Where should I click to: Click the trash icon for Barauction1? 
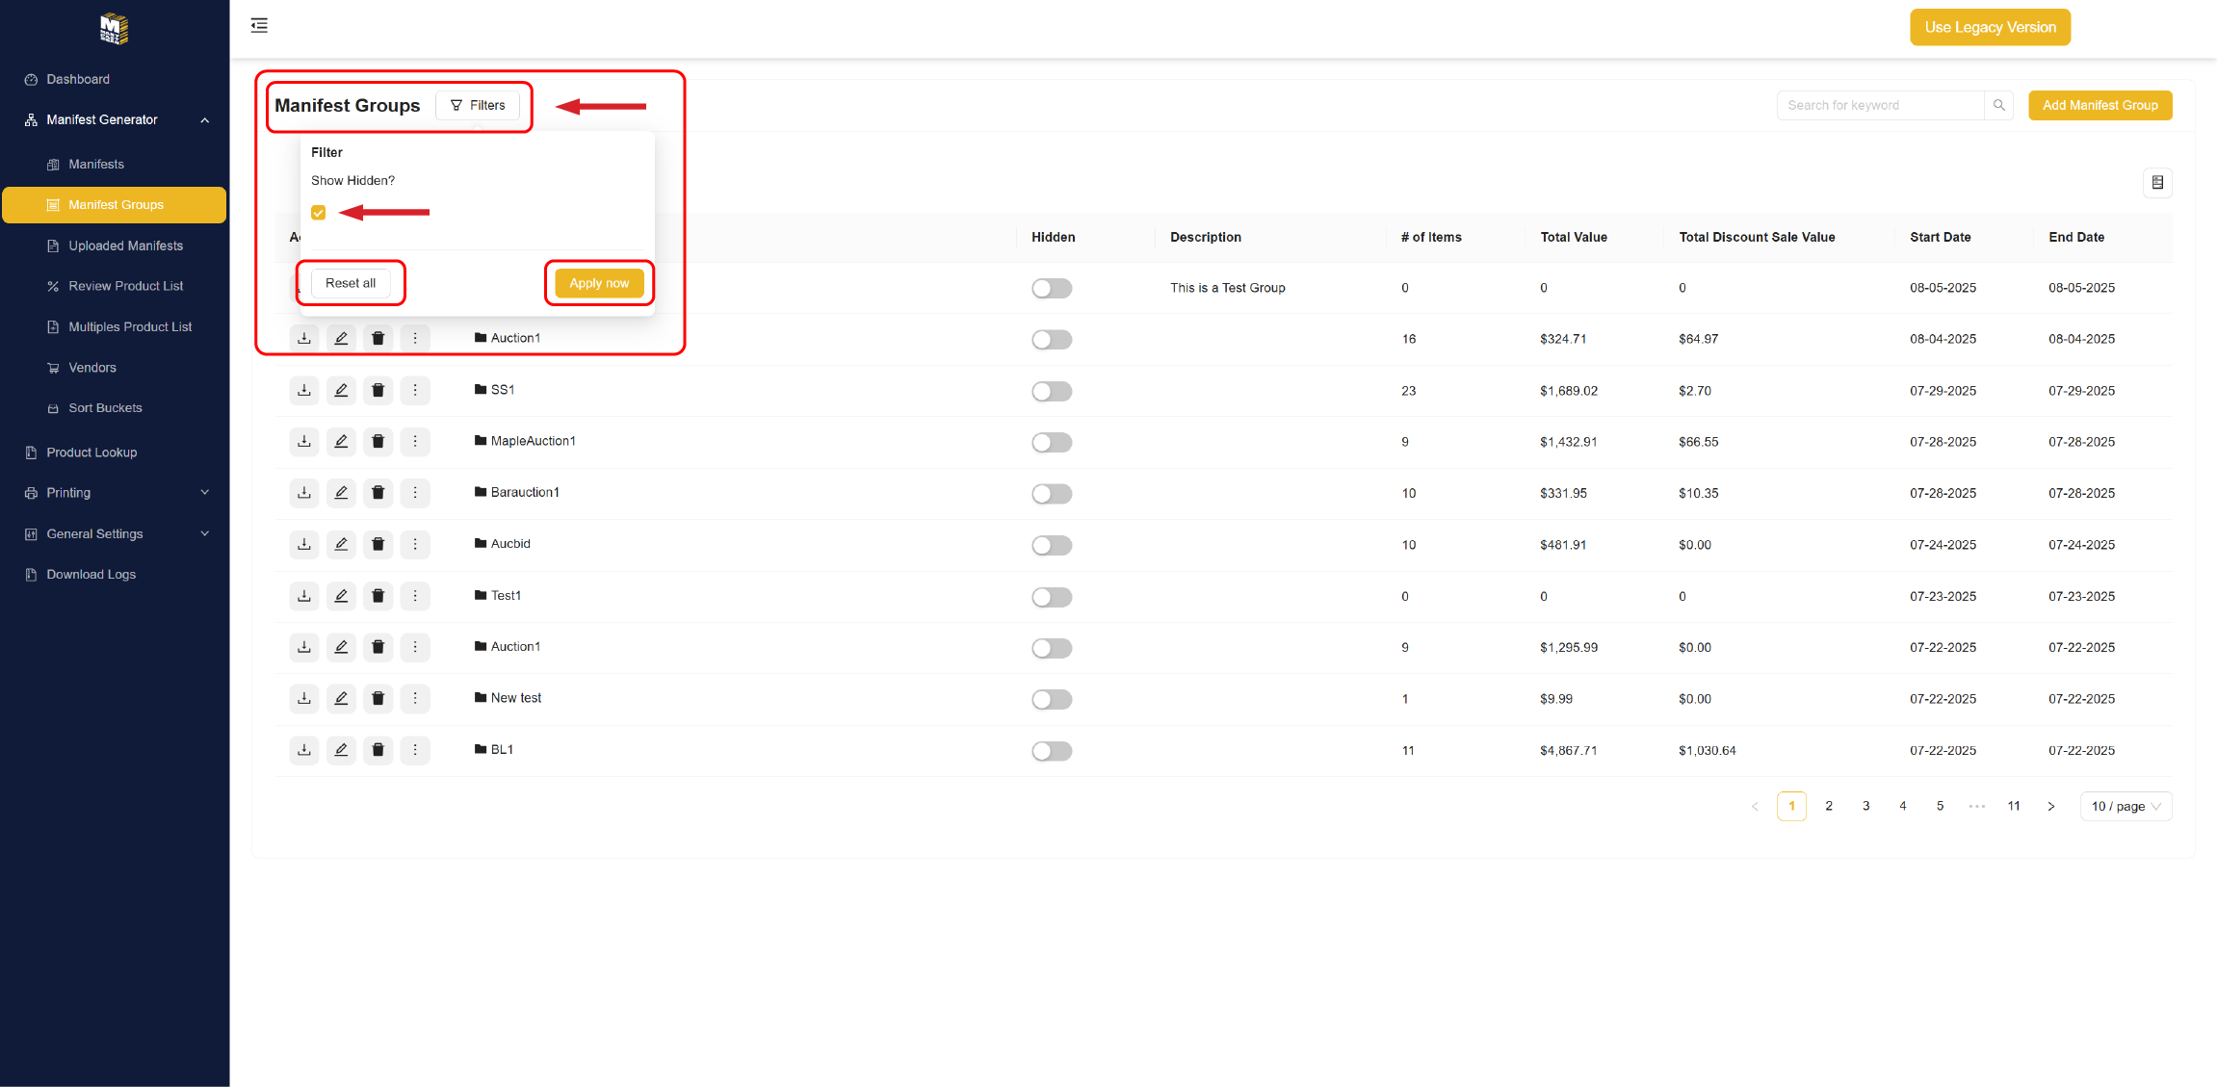coord(378,493)
